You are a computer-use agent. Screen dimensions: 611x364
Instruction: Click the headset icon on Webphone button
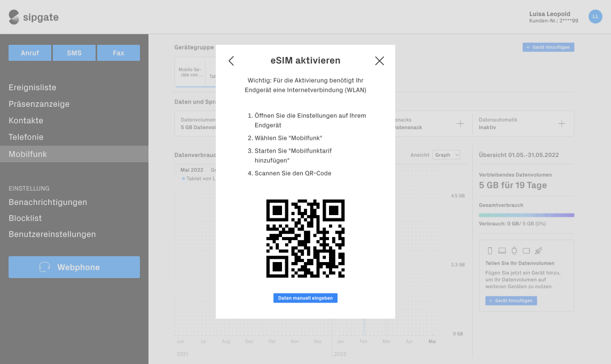44,267
